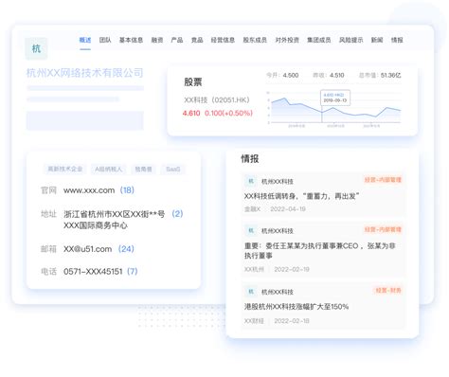Click 杭州XX科技 above the 港股 headline
449x377 pixels.
pos(278,292)
